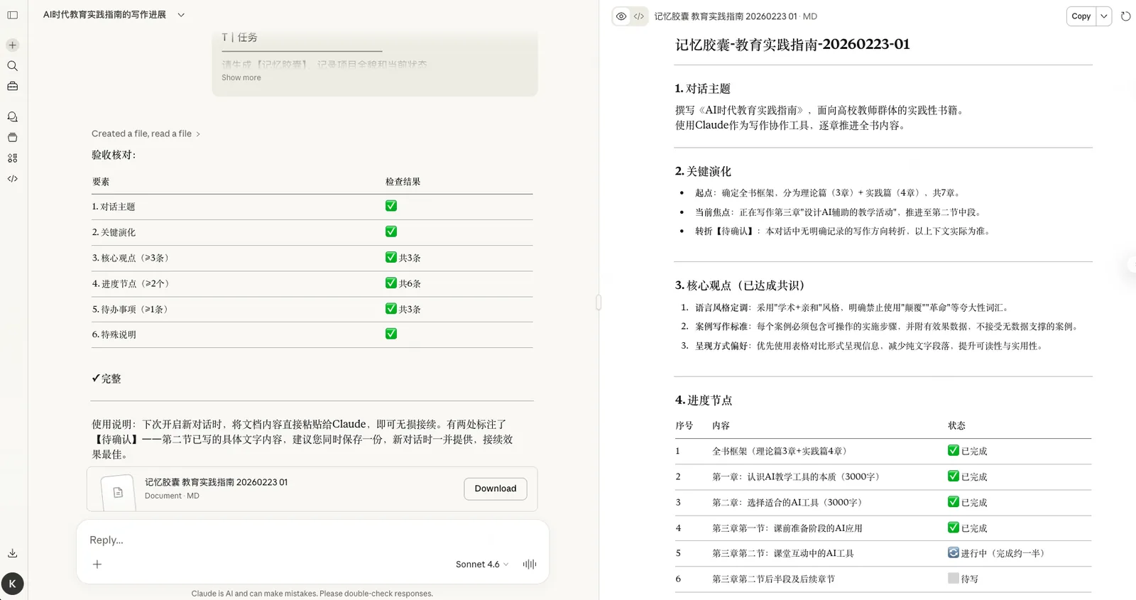This screenshot has height=600, width=1136.
Task: Click the 已完成 check for 第二章 row
Action: 954,501
